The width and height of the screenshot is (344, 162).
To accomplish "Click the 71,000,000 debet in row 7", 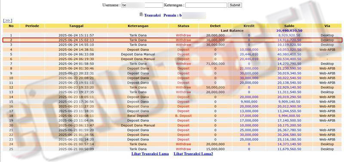I will click(x=215, y=64).
